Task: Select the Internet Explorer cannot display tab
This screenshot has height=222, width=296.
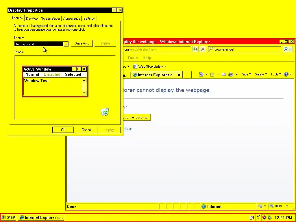Action: (157, 75)
